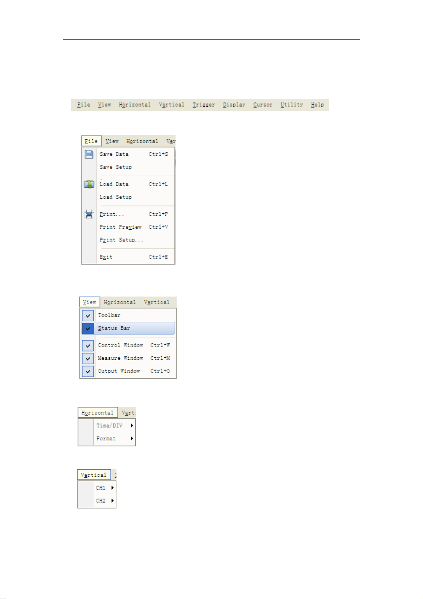Click View beside the outlined File header
Viewport: 423px width, 599px height.
click(x=112, y=141)
